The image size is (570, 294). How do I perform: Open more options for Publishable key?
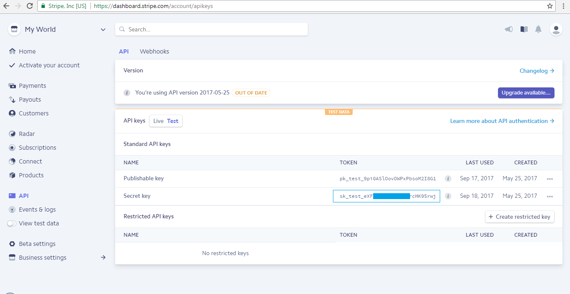tap(550, 179)
